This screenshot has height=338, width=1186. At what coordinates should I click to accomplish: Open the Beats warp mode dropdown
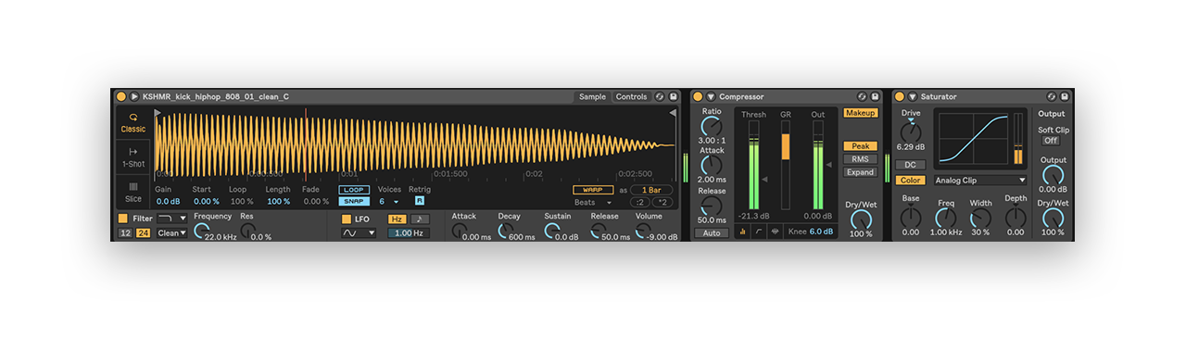[593, 202]
